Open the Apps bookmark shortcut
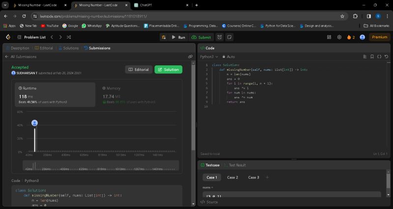The height and width of the screenshot is (209, 393). [x=9, y=26]
